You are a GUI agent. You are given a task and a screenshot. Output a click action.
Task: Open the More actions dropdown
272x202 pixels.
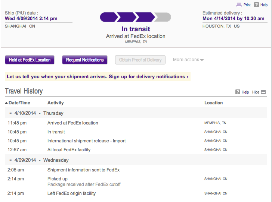pos(188,60)
